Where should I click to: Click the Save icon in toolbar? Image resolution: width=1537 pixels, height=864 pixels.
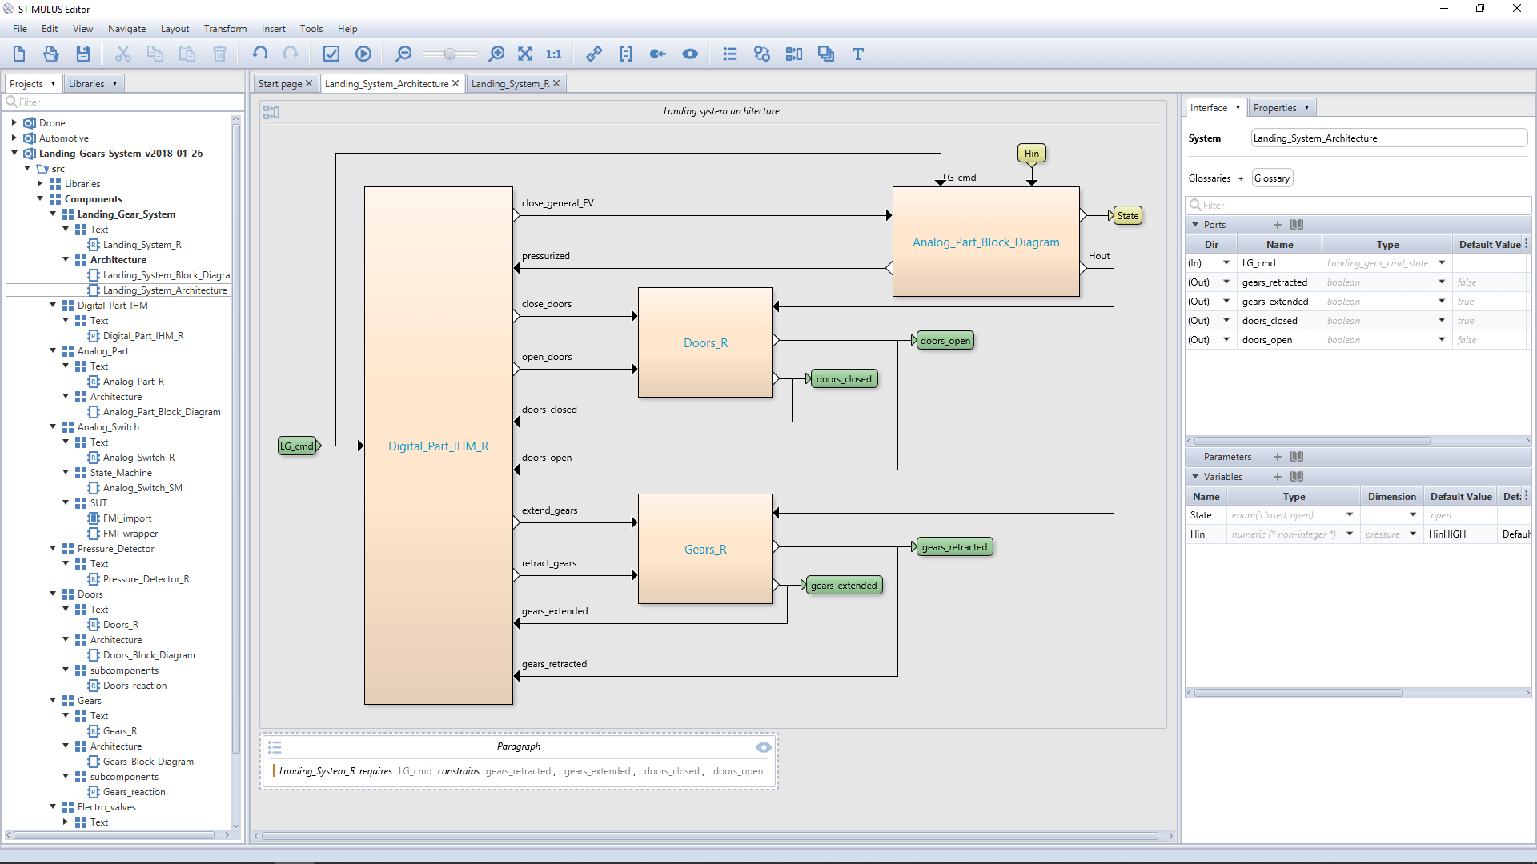[83, 54]
